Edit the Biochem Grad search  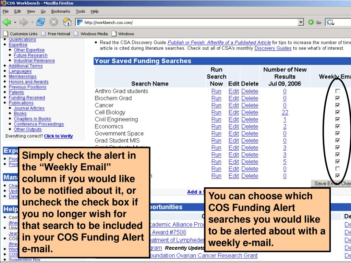(234, 98)
